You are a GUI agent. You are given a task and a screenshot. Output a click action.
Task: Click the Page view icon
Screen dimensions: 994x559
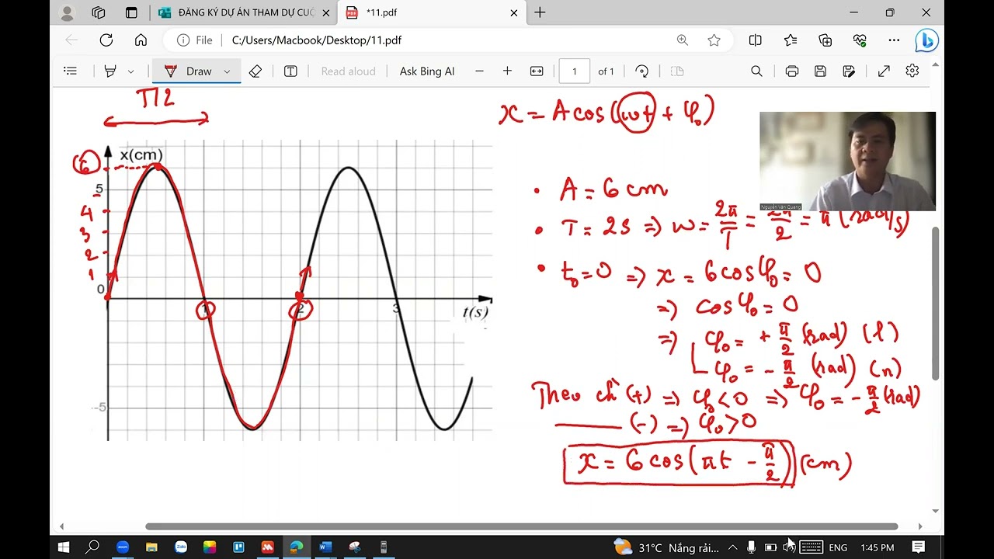click(677, 71)
